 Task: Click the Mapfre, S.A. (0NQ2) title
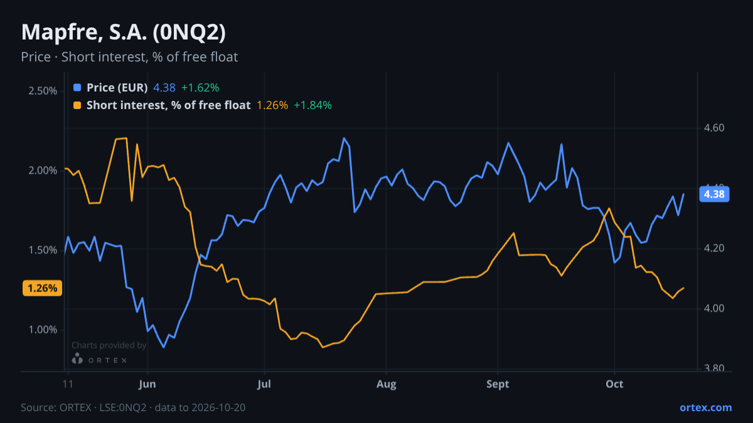click(124, 33)
